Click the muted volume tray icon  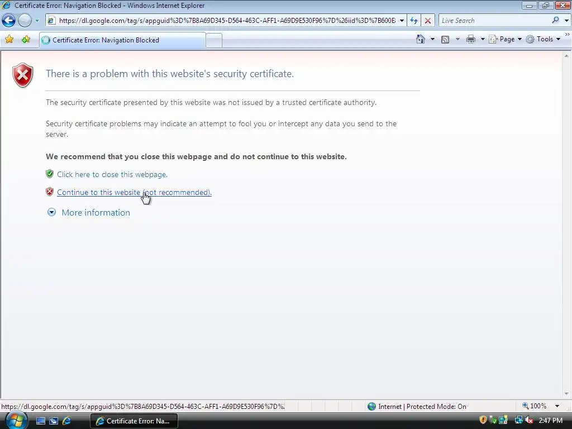[529, 420]
